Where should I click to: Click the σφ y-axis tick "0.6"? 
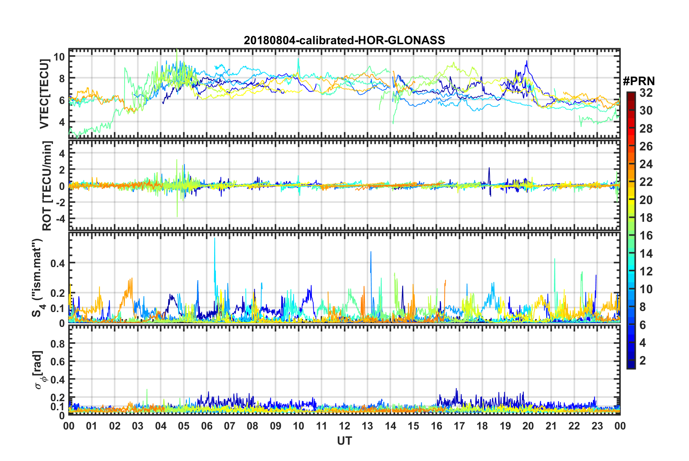point(58,361)
